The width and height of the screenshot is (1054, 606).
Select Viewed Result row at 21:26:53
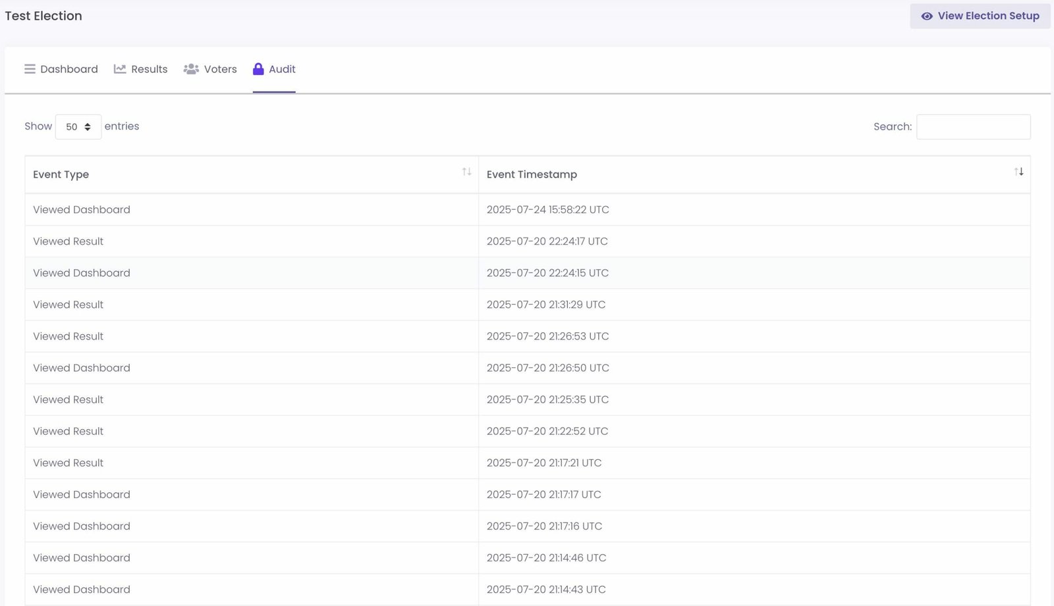coord(528,336)
